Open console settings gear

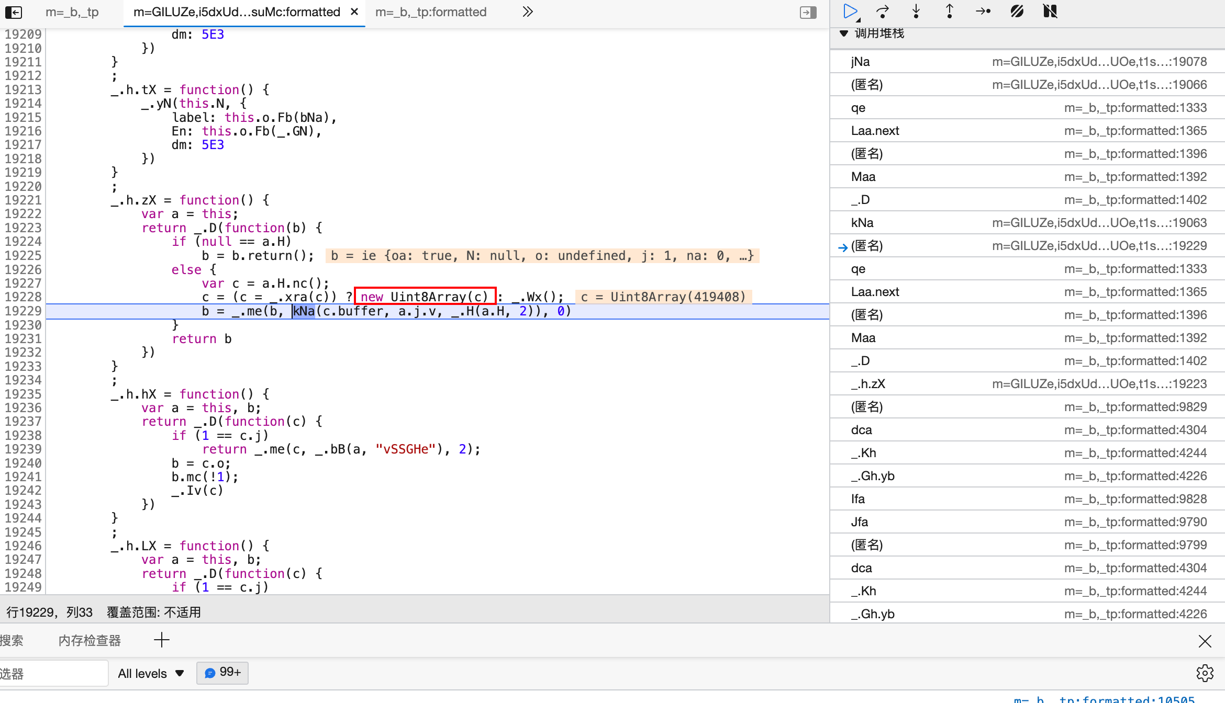pos(1205,673)
